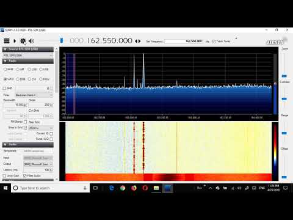The width and height of the screenshot is (293, 220).
Task: Launch Opera from the taskbar
Action: pos(145,188)
